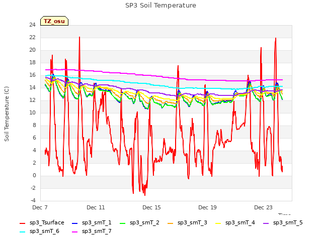Select the sp3_smT_2 legend label
The height and width of the screenshot is (241, 322).
tap(144, 223)
